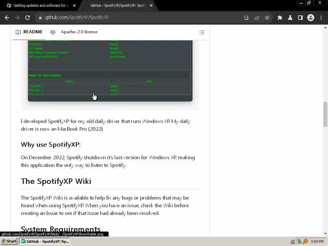The image size is (328, 246).
Task: Open the Windows Start menu
Action: pos(9,242)
